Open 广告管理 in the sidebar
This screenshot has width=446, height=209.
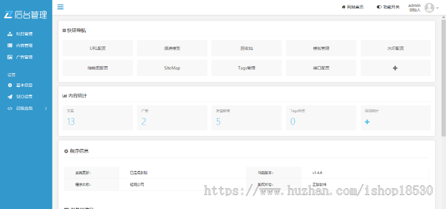24,57
